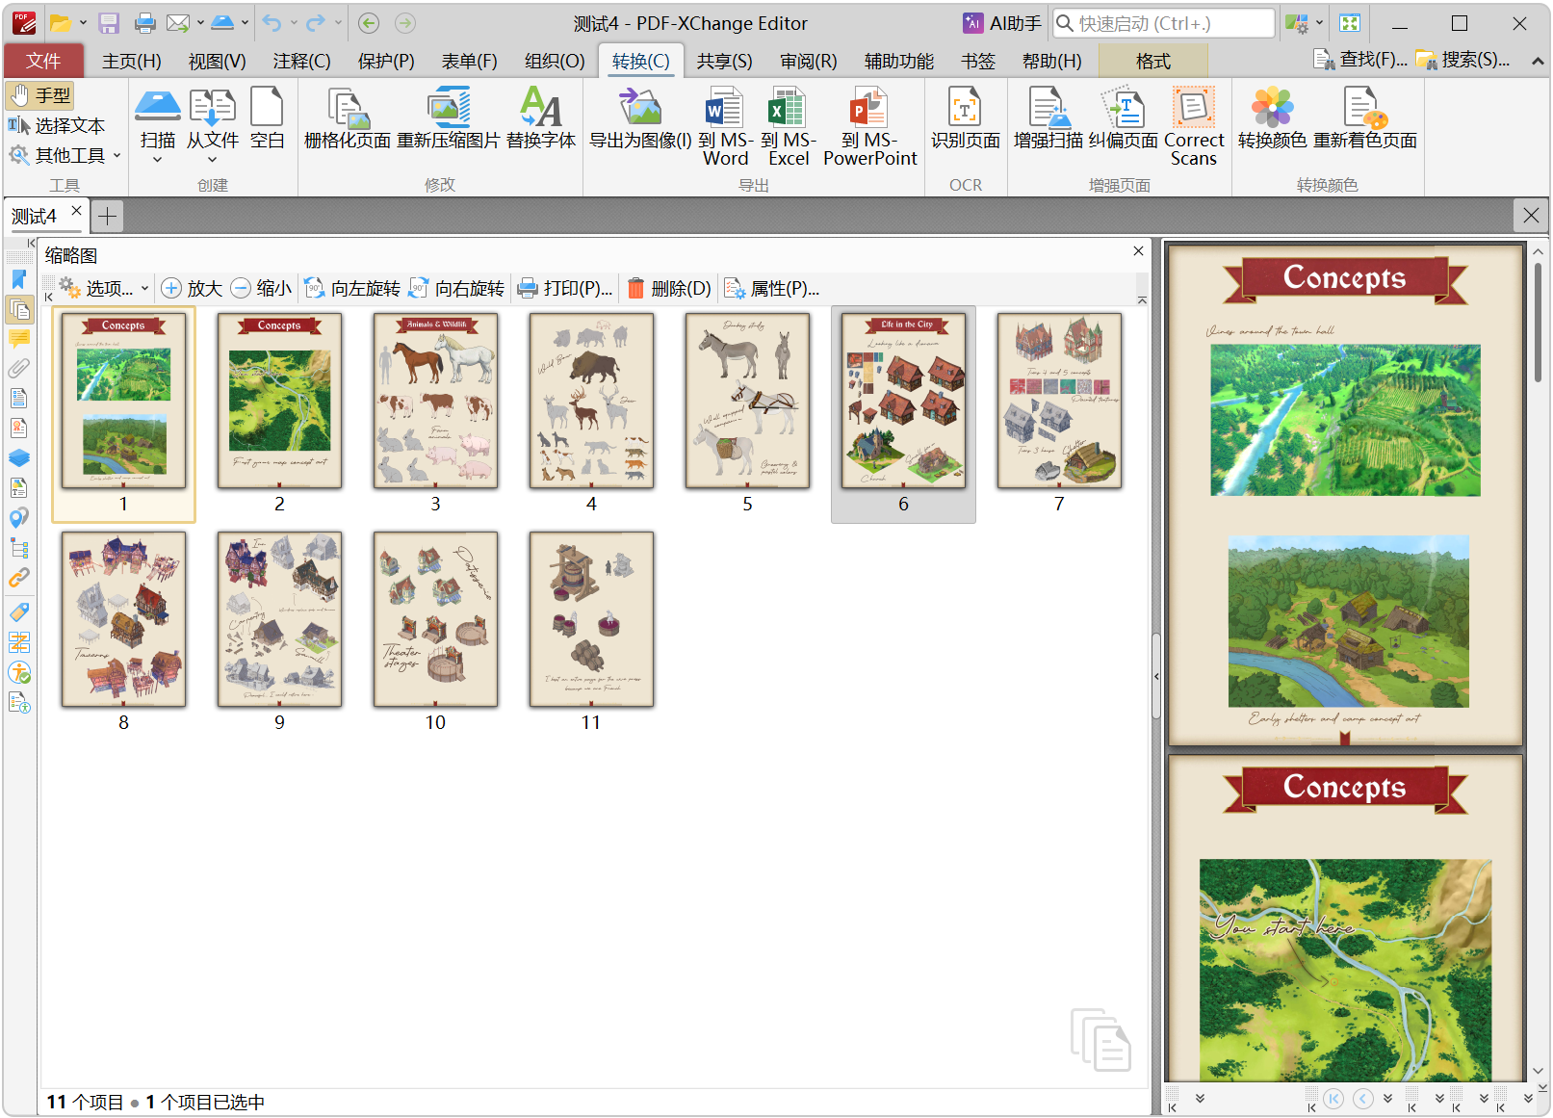1553x1118 pixels.
Task: Expand the Open file dropdown arrow
Action: point(83,23)
